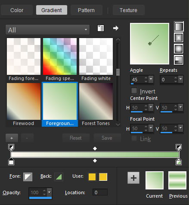Add current material to palette with plus
189x205 pixels.
coord(133,178)
